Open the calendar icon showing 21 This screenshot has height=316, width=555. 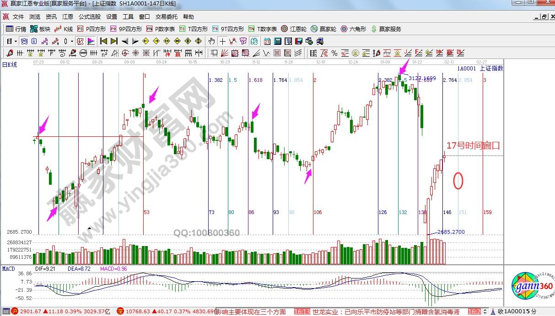point(267,41)
